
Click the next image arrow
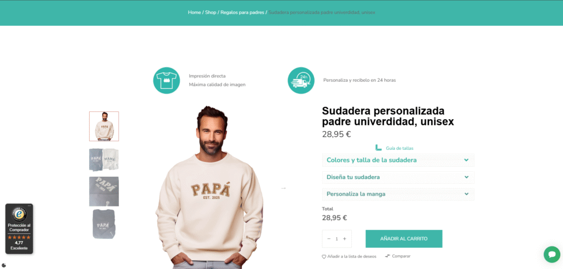coord(283,188)
